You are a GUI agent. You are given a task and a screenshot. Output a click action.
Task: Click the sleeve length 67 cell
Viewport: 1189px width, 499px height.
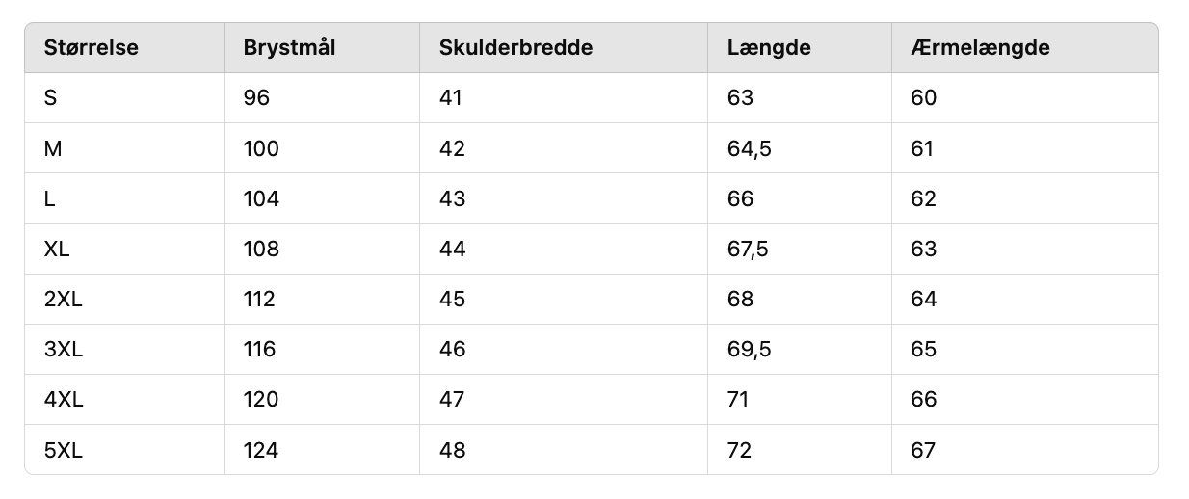click(923, 450)
